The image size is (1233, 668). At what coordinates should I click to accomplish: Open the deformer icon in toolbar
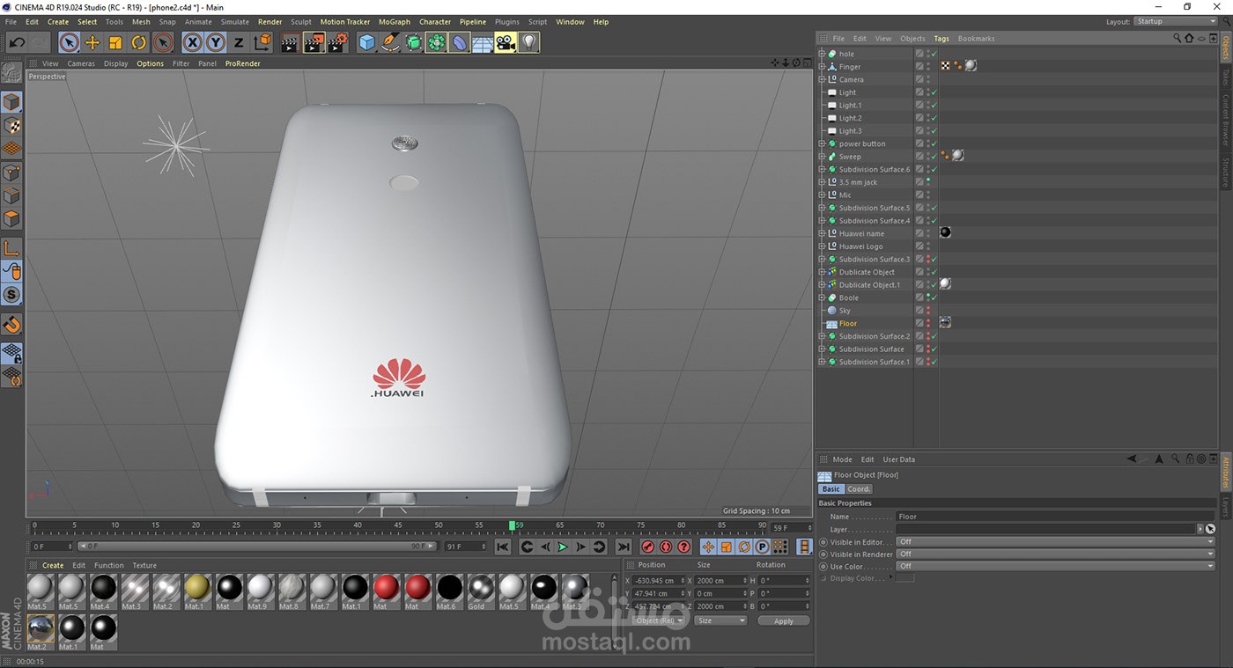[x=460, y=42]
